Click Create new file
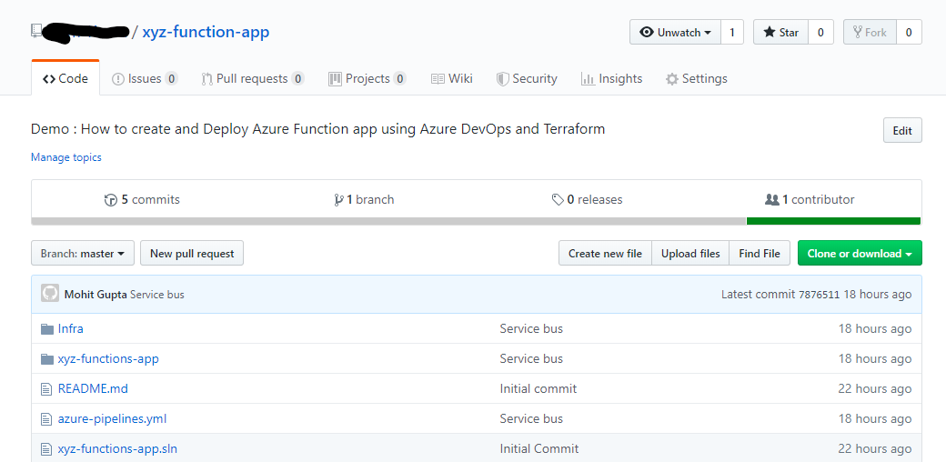The width and height of the screenshot is (946, 462). (x=605, y=254)
